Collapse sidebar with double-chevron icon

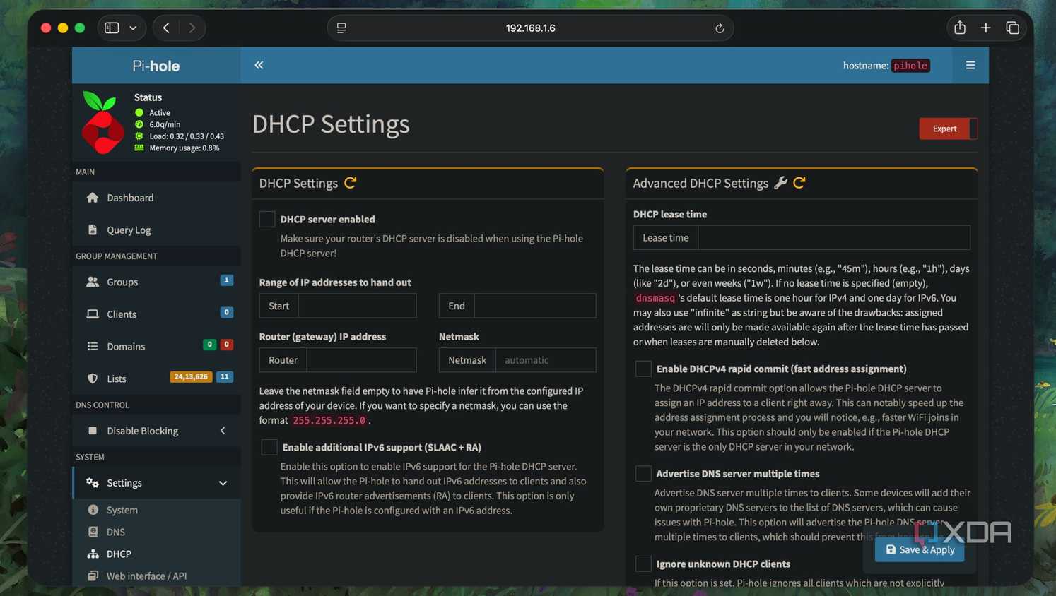(259, 65)
